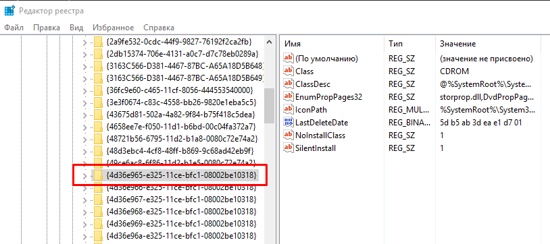Select the NoInstallClass value name
Screen dimensions: 550x244
point(320,135)
